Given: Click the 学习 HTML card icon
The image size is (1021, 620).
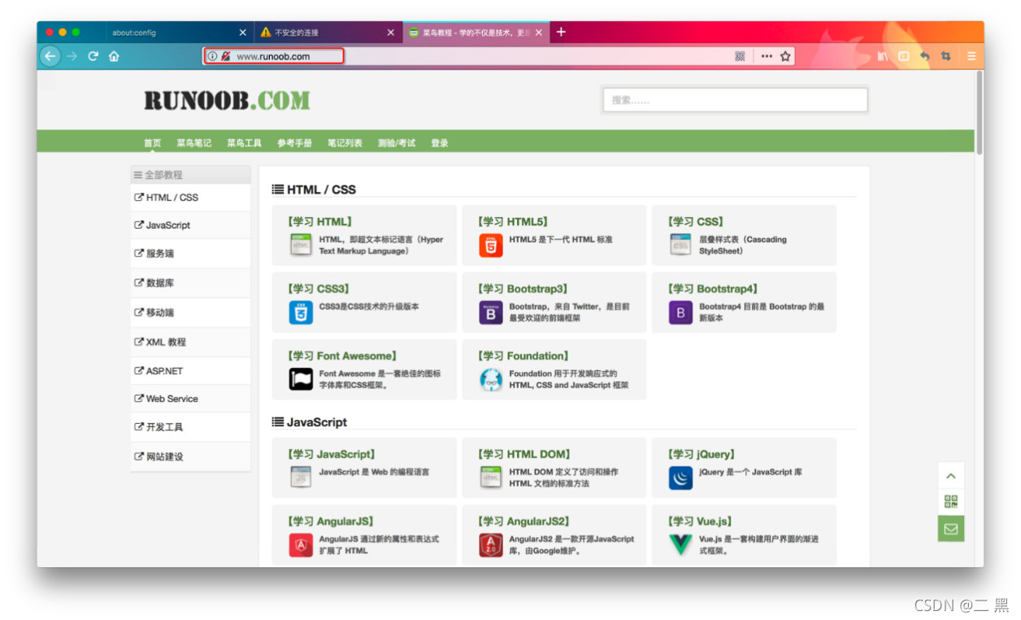Looking at the screenshot, I should [x=301, y=245].
